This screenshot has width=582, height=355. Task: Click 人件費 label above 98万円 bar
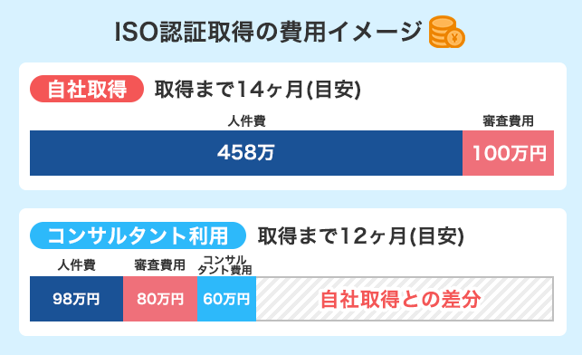click(76, 265)
